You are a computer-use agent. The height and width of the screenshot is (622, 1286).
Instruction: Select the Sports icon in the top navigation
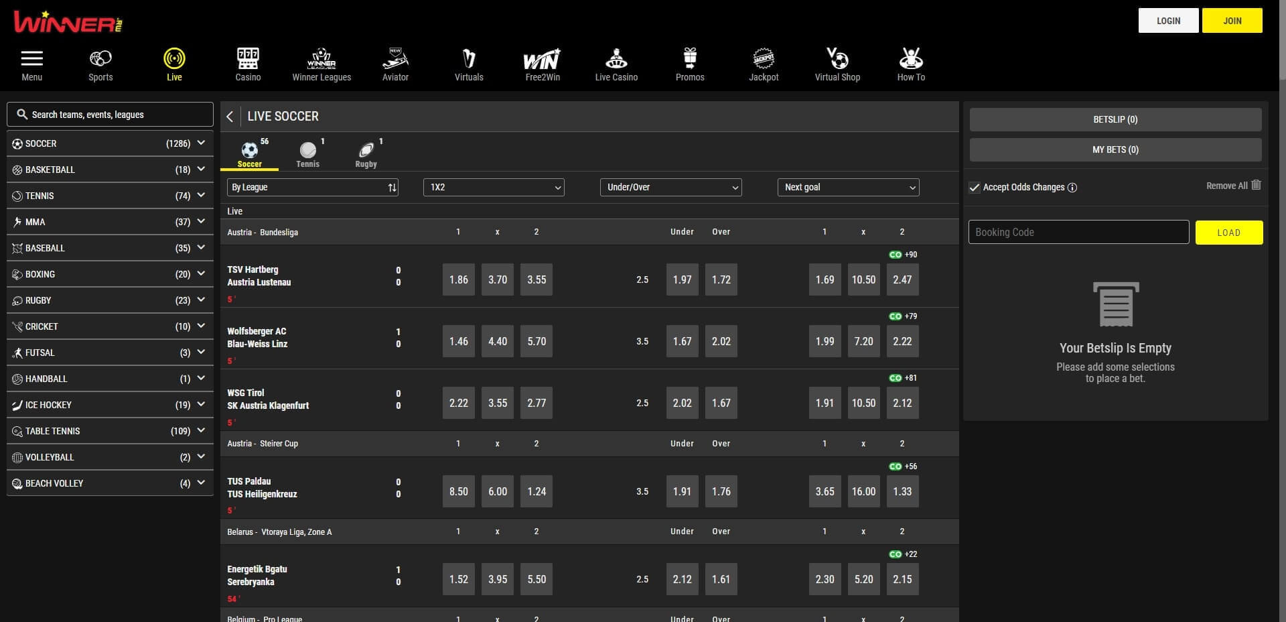(x=100, y=58)
